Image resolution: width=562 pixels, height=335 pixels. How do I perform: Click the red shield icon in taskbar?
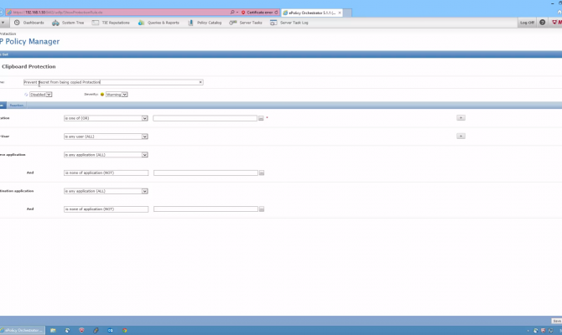[x=81, y=330]
